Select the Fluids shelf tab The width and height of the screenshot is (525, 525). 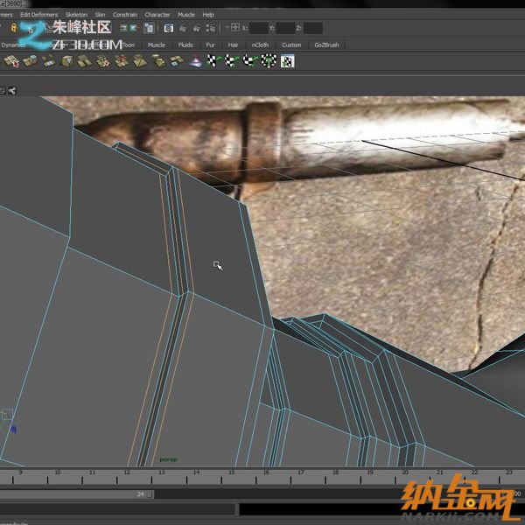point(185,45)
